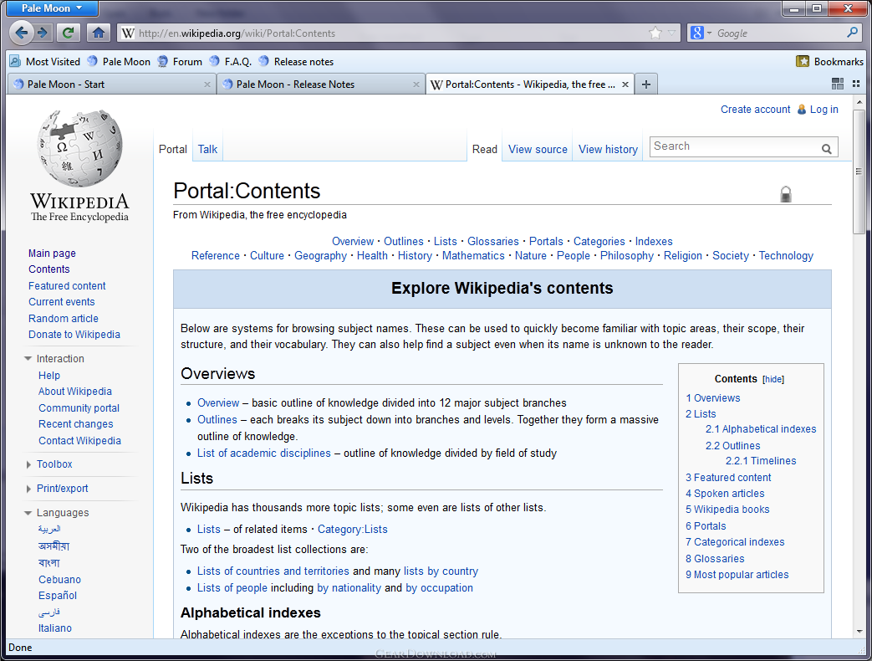The image size is (872, 661).
Task: Open the View source tab
Action: (538, 149)
